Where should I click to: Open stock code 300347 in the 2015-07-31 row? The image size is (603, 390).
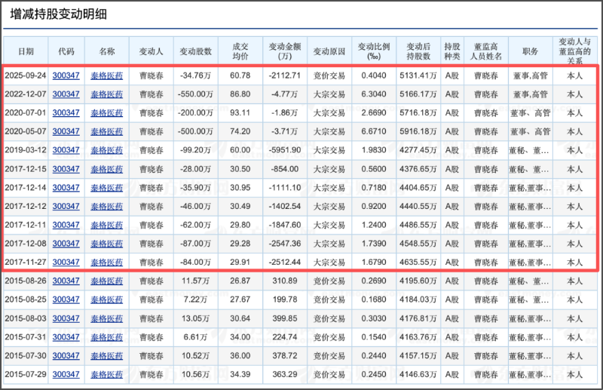pyautogui.click(x=66, y=337)
